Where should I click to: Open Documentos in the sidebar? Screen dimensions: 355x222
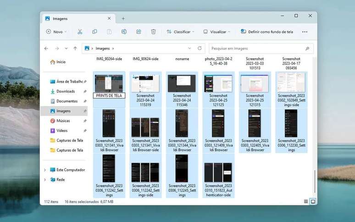pyautogui.click(x=64, y=101)
